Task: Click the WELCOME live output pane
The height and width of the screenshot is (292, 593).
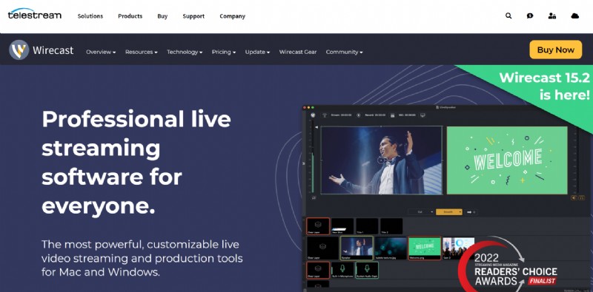Action: click(x=507, y=160)
